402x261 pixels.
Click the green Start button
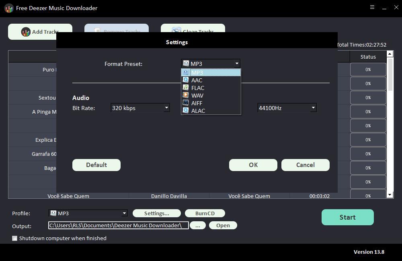348,217
